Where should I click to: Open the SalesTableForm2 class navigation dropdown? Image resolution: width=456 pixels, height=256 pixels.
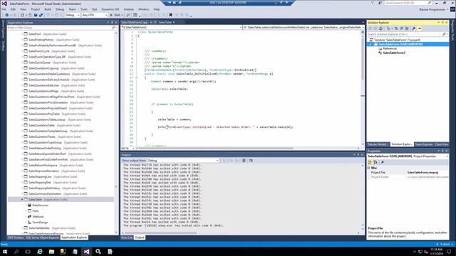pyautogui.click(x=182, y=27)
